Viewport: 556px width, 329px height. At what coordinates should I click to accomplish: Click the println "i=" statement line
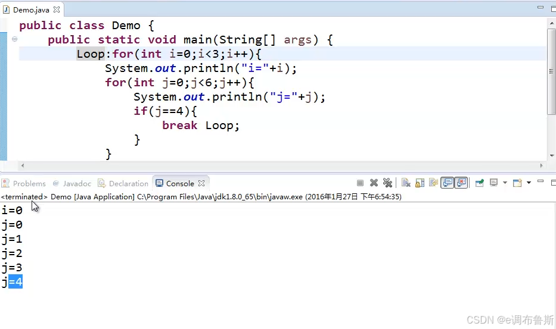[201, 68]
